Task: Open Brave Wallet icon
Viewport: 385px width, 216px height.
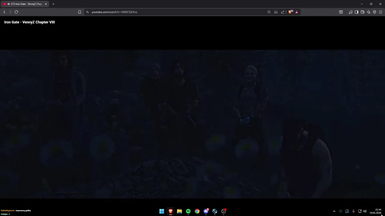Action: pyautogui.click(x=362, y=12)
